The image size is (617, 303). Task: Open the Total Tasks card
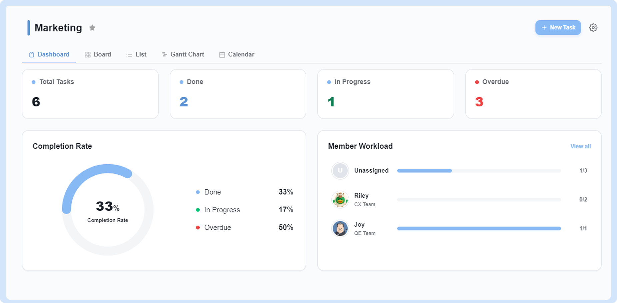tap(90, 94)
